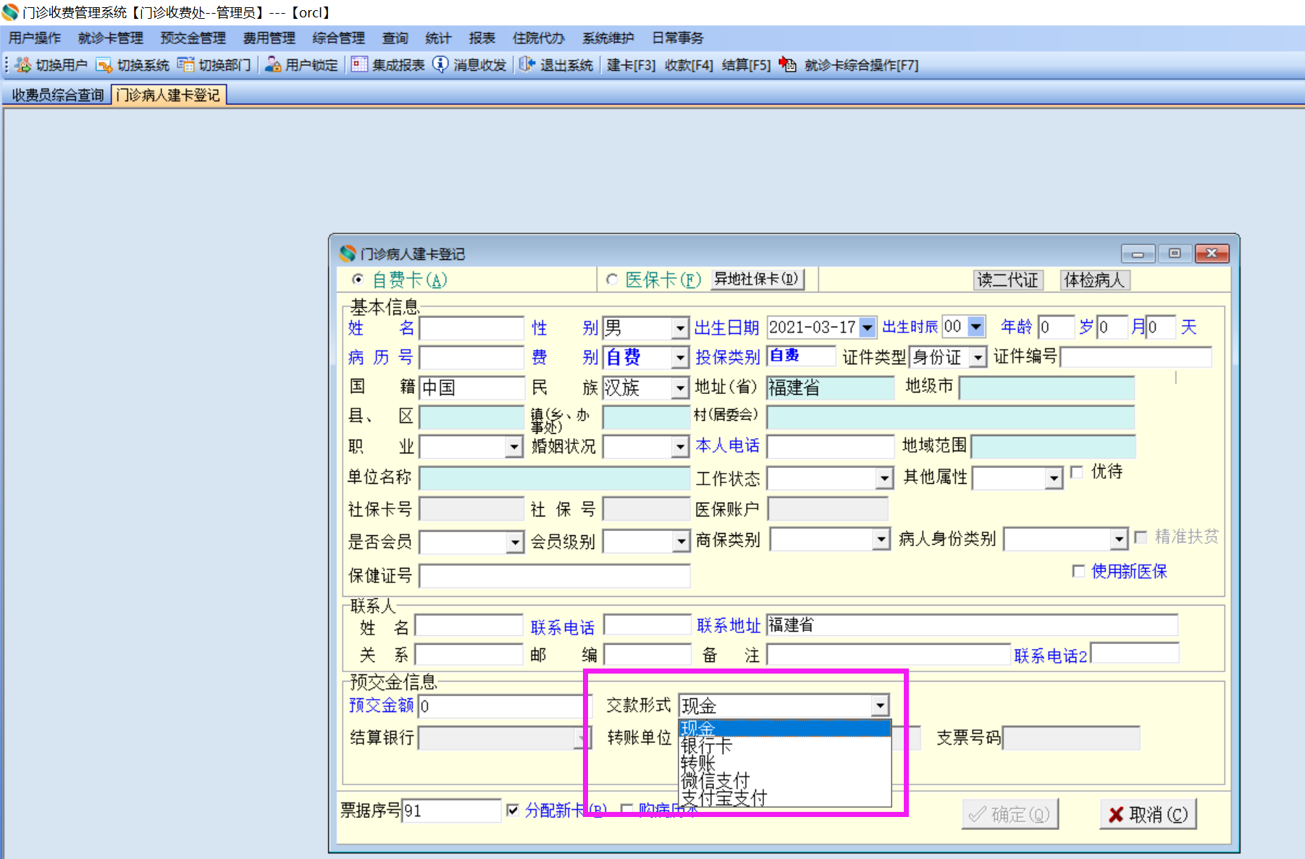Click the 读二代证 button
This screenshot has height=859, width=1305.
pyautogui.click(x=1008, y=280)
